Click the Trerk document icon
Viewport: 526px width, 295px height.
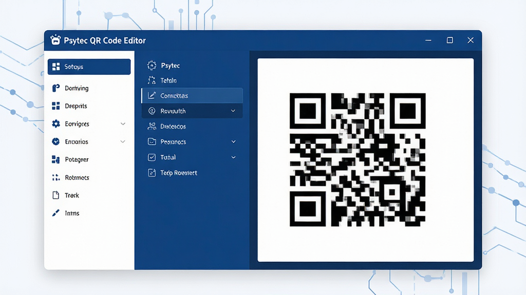pyautogui.click(x=55, y=195)
